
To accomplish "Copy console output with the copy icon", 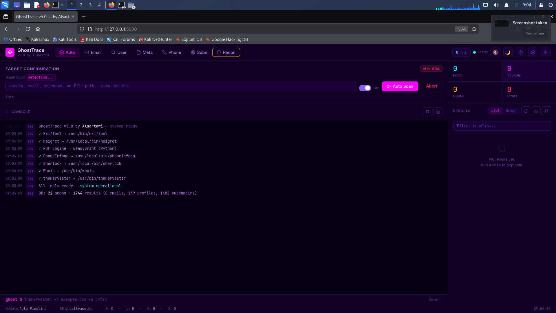I will point(438,112).
